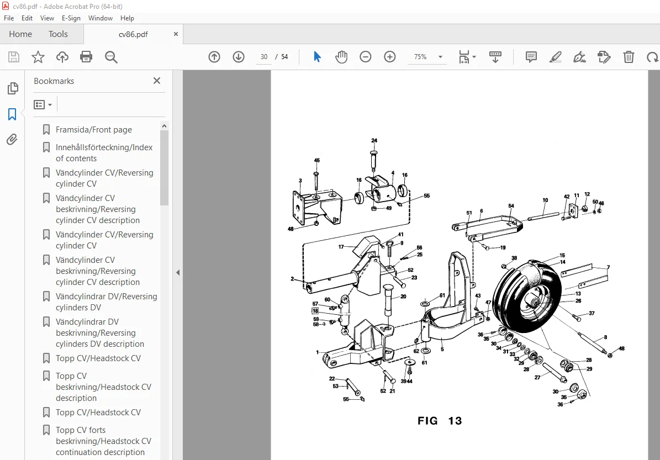The image size is (660, 460).
Task: Print the document using the printer icon
Action: coord(86,57)
